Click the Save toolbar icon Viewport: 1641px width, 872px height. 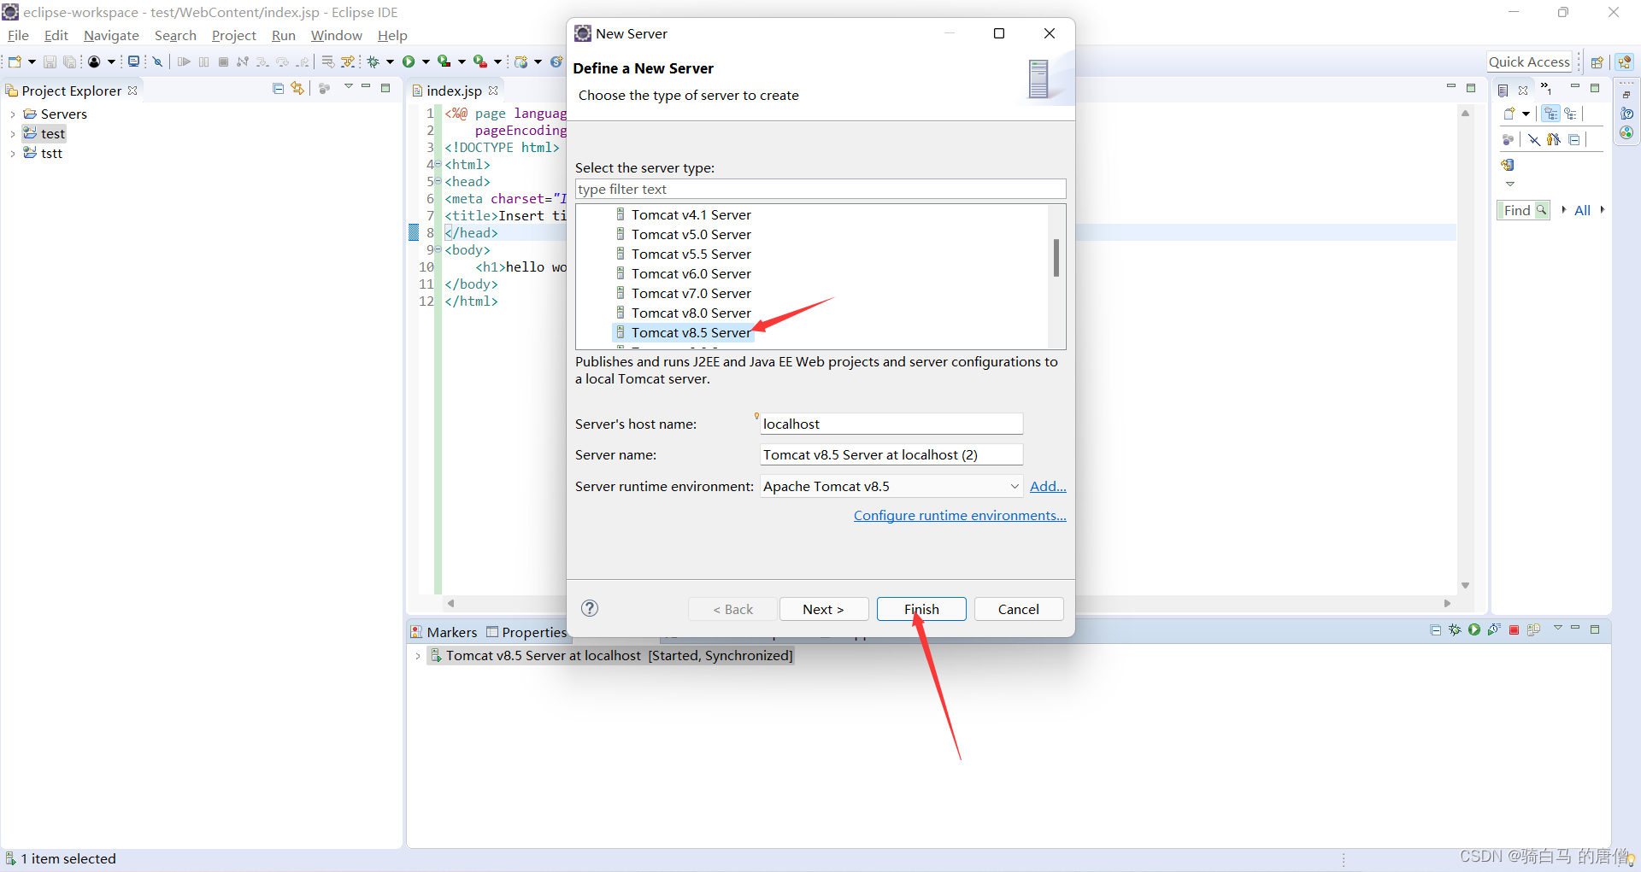[50, 61]
